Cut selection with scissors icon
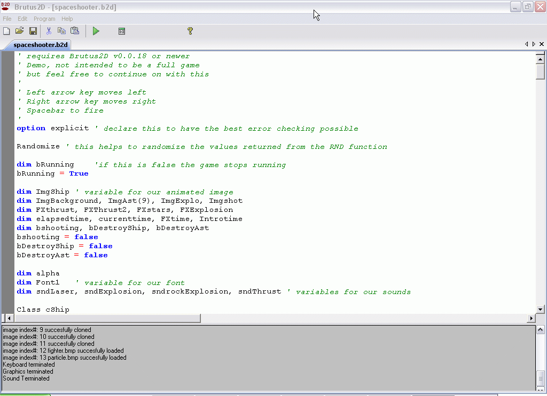Viewport: 547px width, 396px height. (49, 31)
